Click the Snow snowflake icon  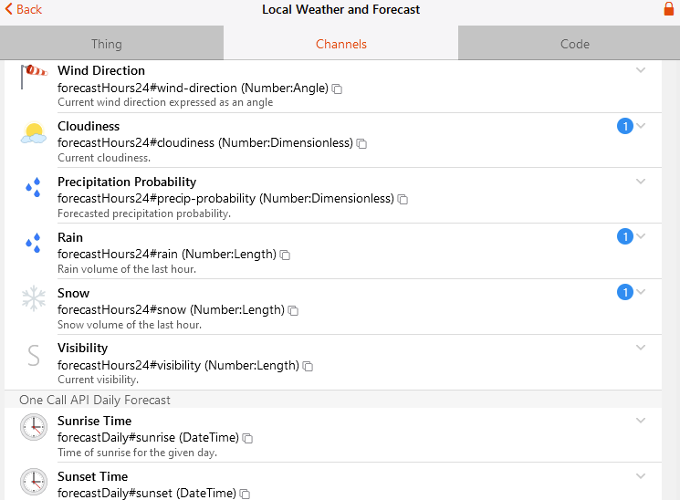[34, 299]
